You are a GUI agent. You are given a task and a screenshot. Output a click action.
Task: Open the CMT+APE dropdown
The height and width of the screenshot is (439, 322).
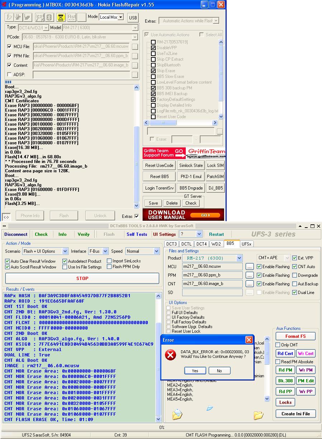(287, 258)
